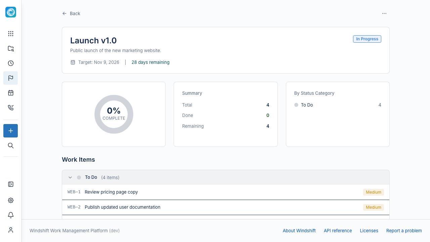The image size is (430, 242).
Task: Open the API reference link
Action: pos(338,231)
